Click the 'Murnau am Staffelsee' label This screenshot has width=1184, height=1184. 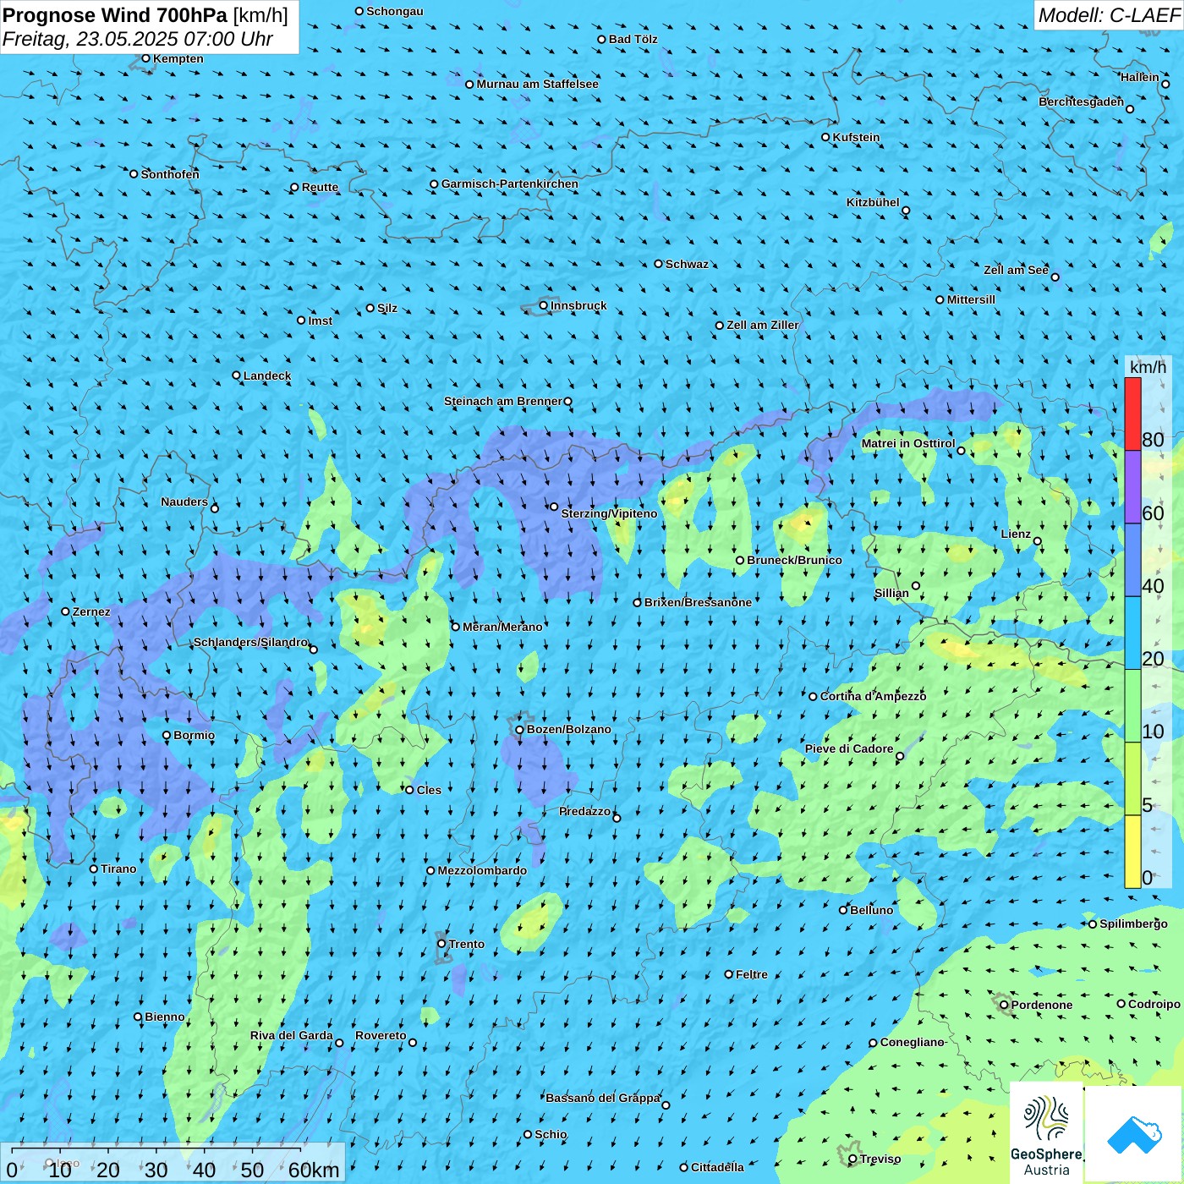pyautogui.click(x=537, y=84)
